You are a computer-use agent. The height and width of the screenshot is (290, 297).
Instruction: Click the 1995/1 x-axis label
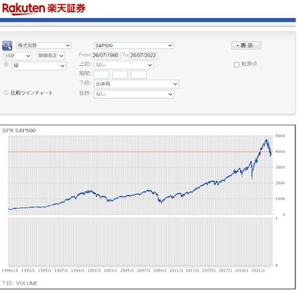point(45,270)
